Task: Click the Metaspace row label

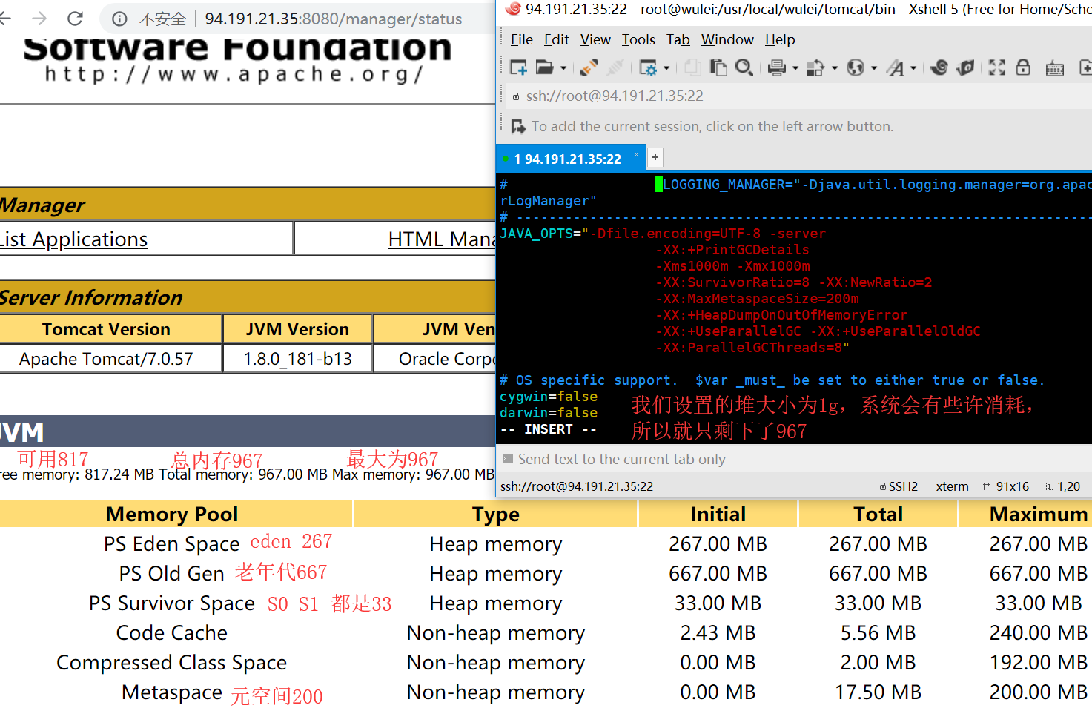Action: click(x=172, y=692)
